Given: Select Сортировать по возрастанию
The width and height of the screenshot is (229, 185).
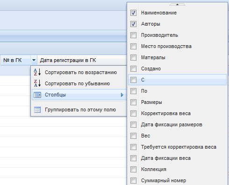Looking at the screenshot, I should [81, 72].
